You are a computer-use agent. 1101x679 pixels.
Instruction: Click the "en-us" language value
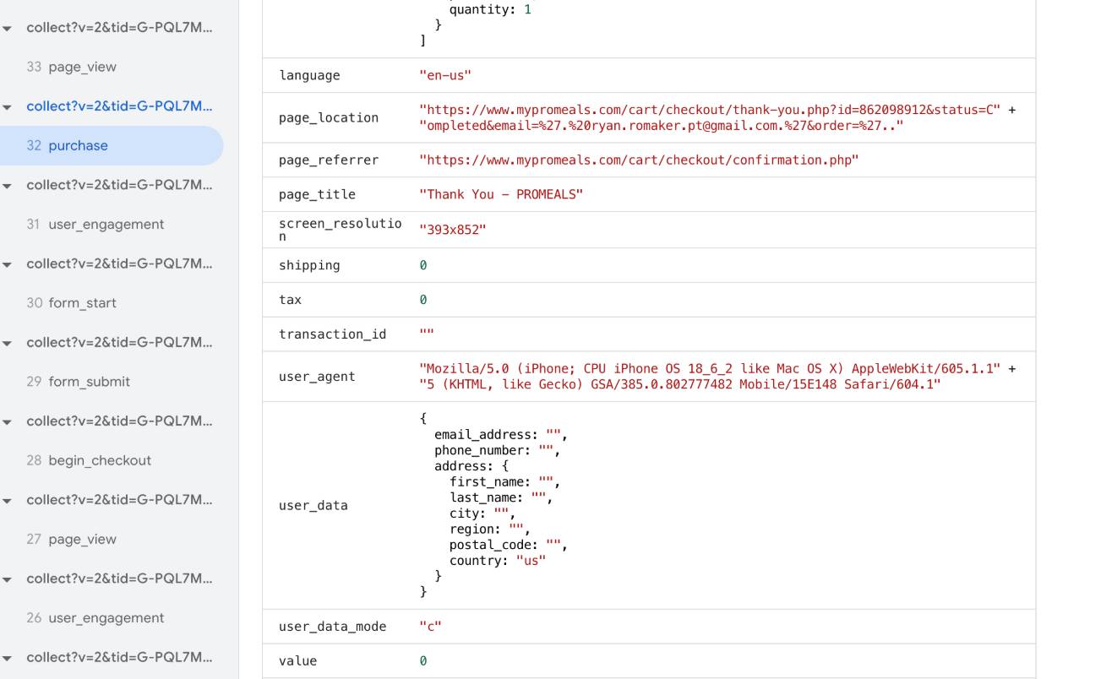click(445, 75)
